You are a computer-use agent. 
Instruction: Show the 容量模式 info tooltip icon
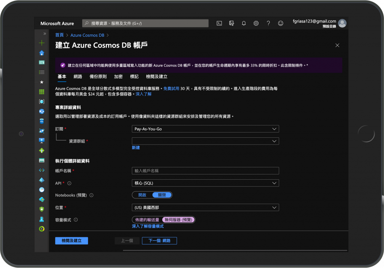(76, 220)
